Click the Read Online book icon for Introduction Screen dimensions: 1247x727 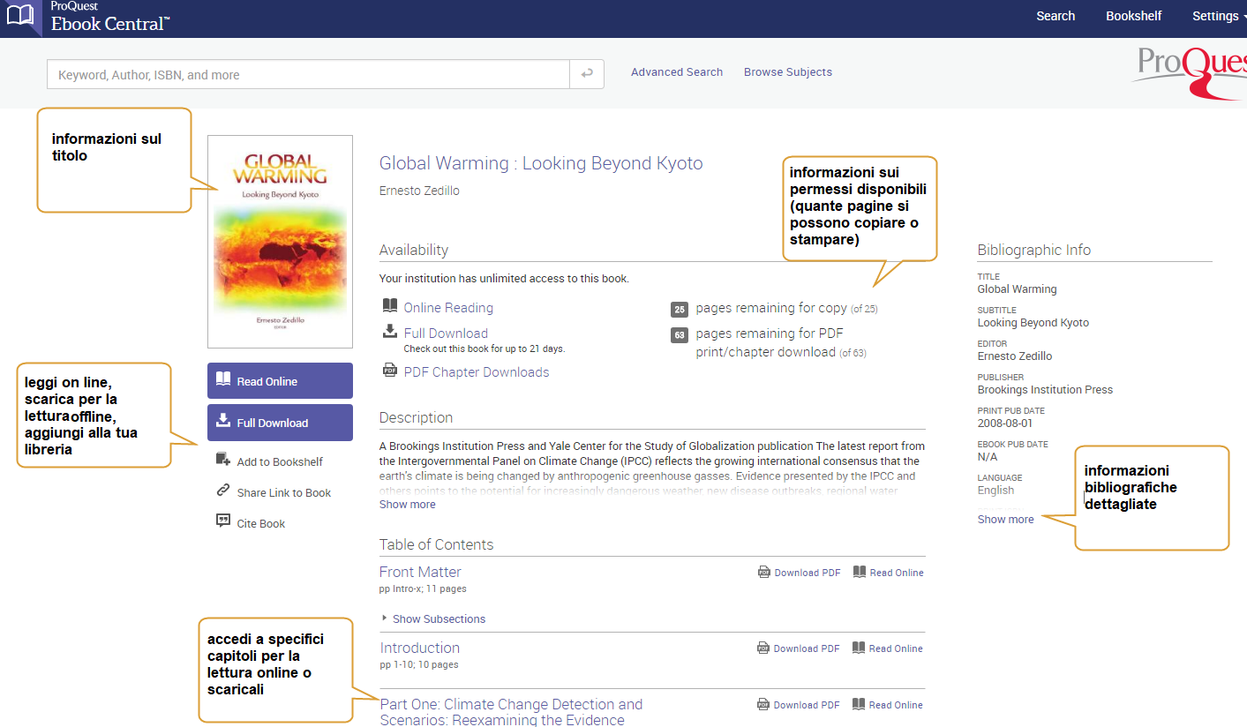[859, 648]
